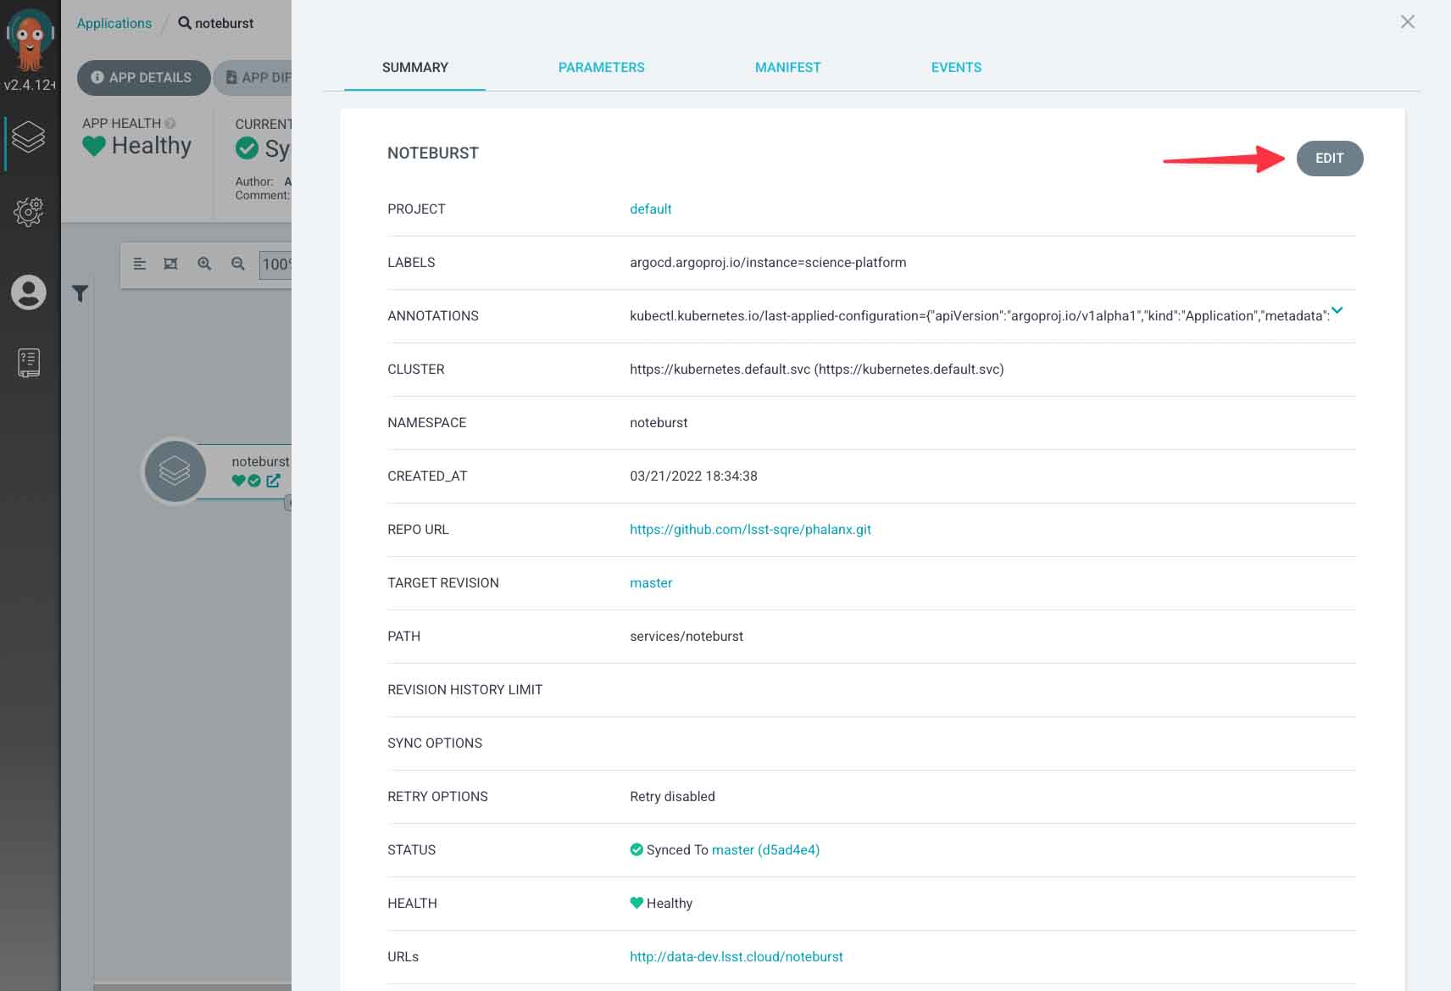Open the User Info avatar icon
Screen dimensions: 1451x991
click(28, 292)
